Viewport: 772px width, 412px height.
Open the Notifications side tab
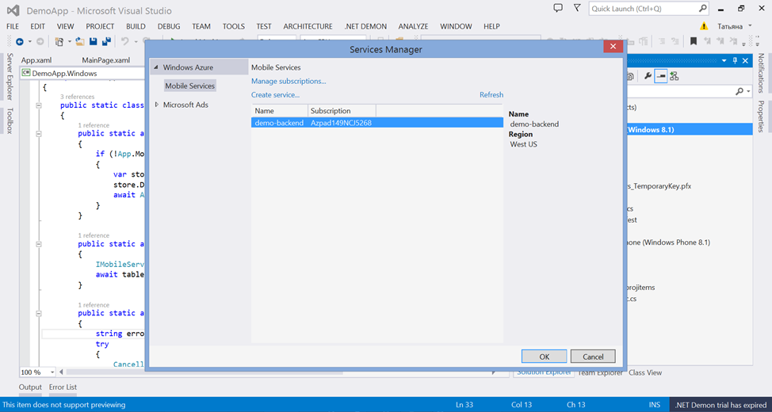[761, 73]
